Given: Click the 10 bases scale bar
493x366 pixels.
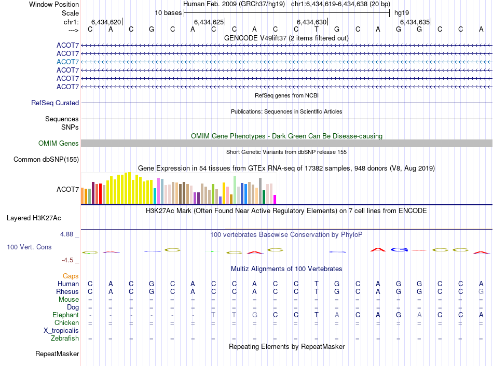Looking at the screenshot, I should 286,12.
